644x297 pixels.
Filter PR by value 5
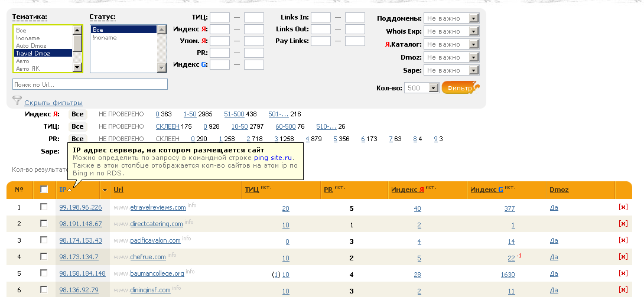pyautogui.click(x=335, y=139)
